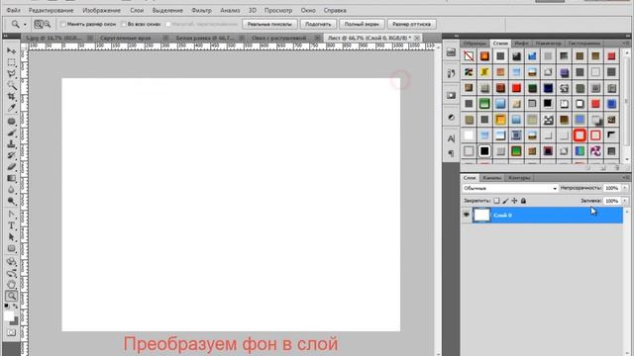The image size is (634, 356).
Task: Open the Character panel icon
Action: pyautogui.click(x=452, y=138)
